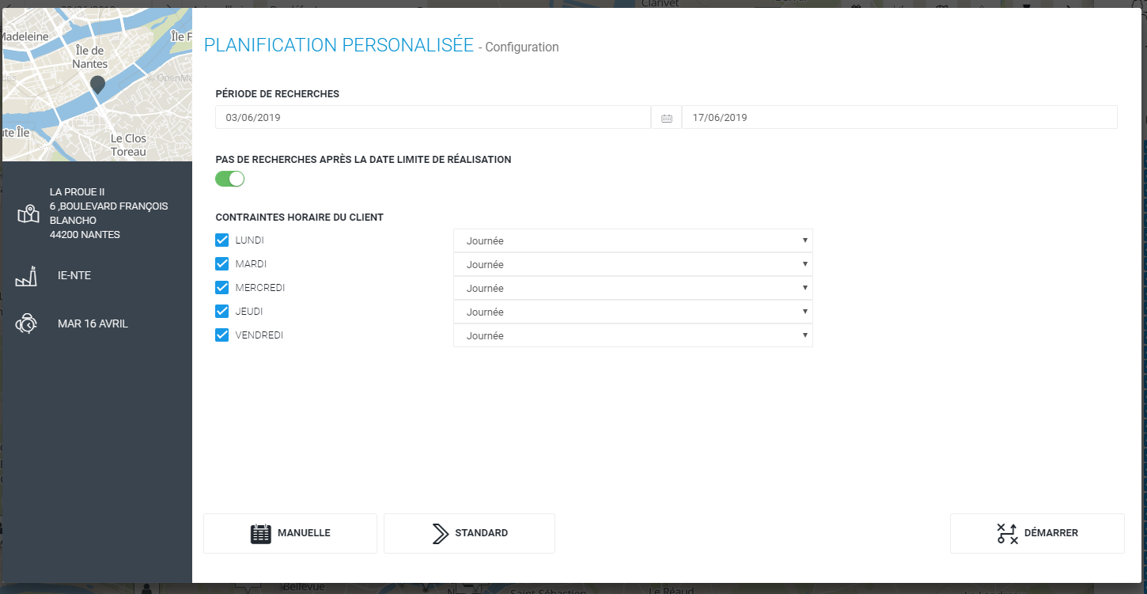Uncheck the Mercredi checkbox
This screenshot has height=594, width=1147.
point(222,288)
